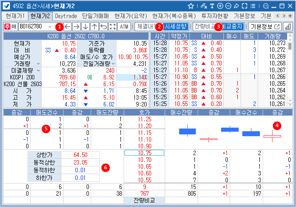Toggle 비교중지 to stop comparison
296x207 pixels.
pyautogui.click(x=233, y=27)
